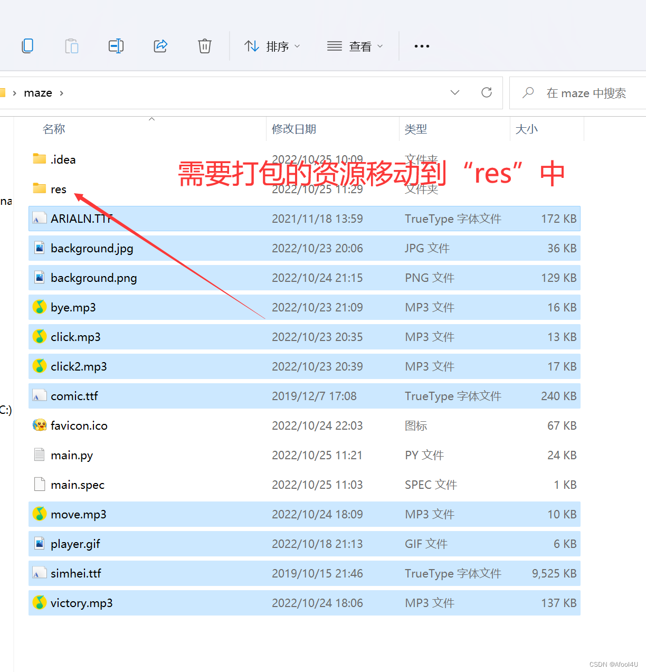Click the Share icon in toolbar

(160, 46)
